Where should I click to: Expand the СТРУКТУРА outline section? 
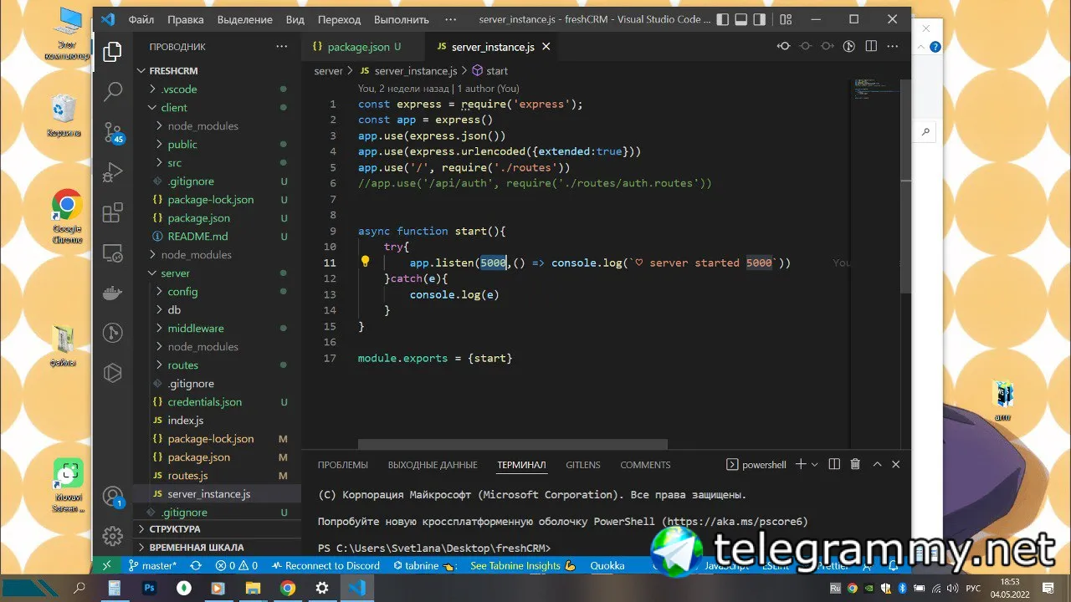click(x=217, y=529)
